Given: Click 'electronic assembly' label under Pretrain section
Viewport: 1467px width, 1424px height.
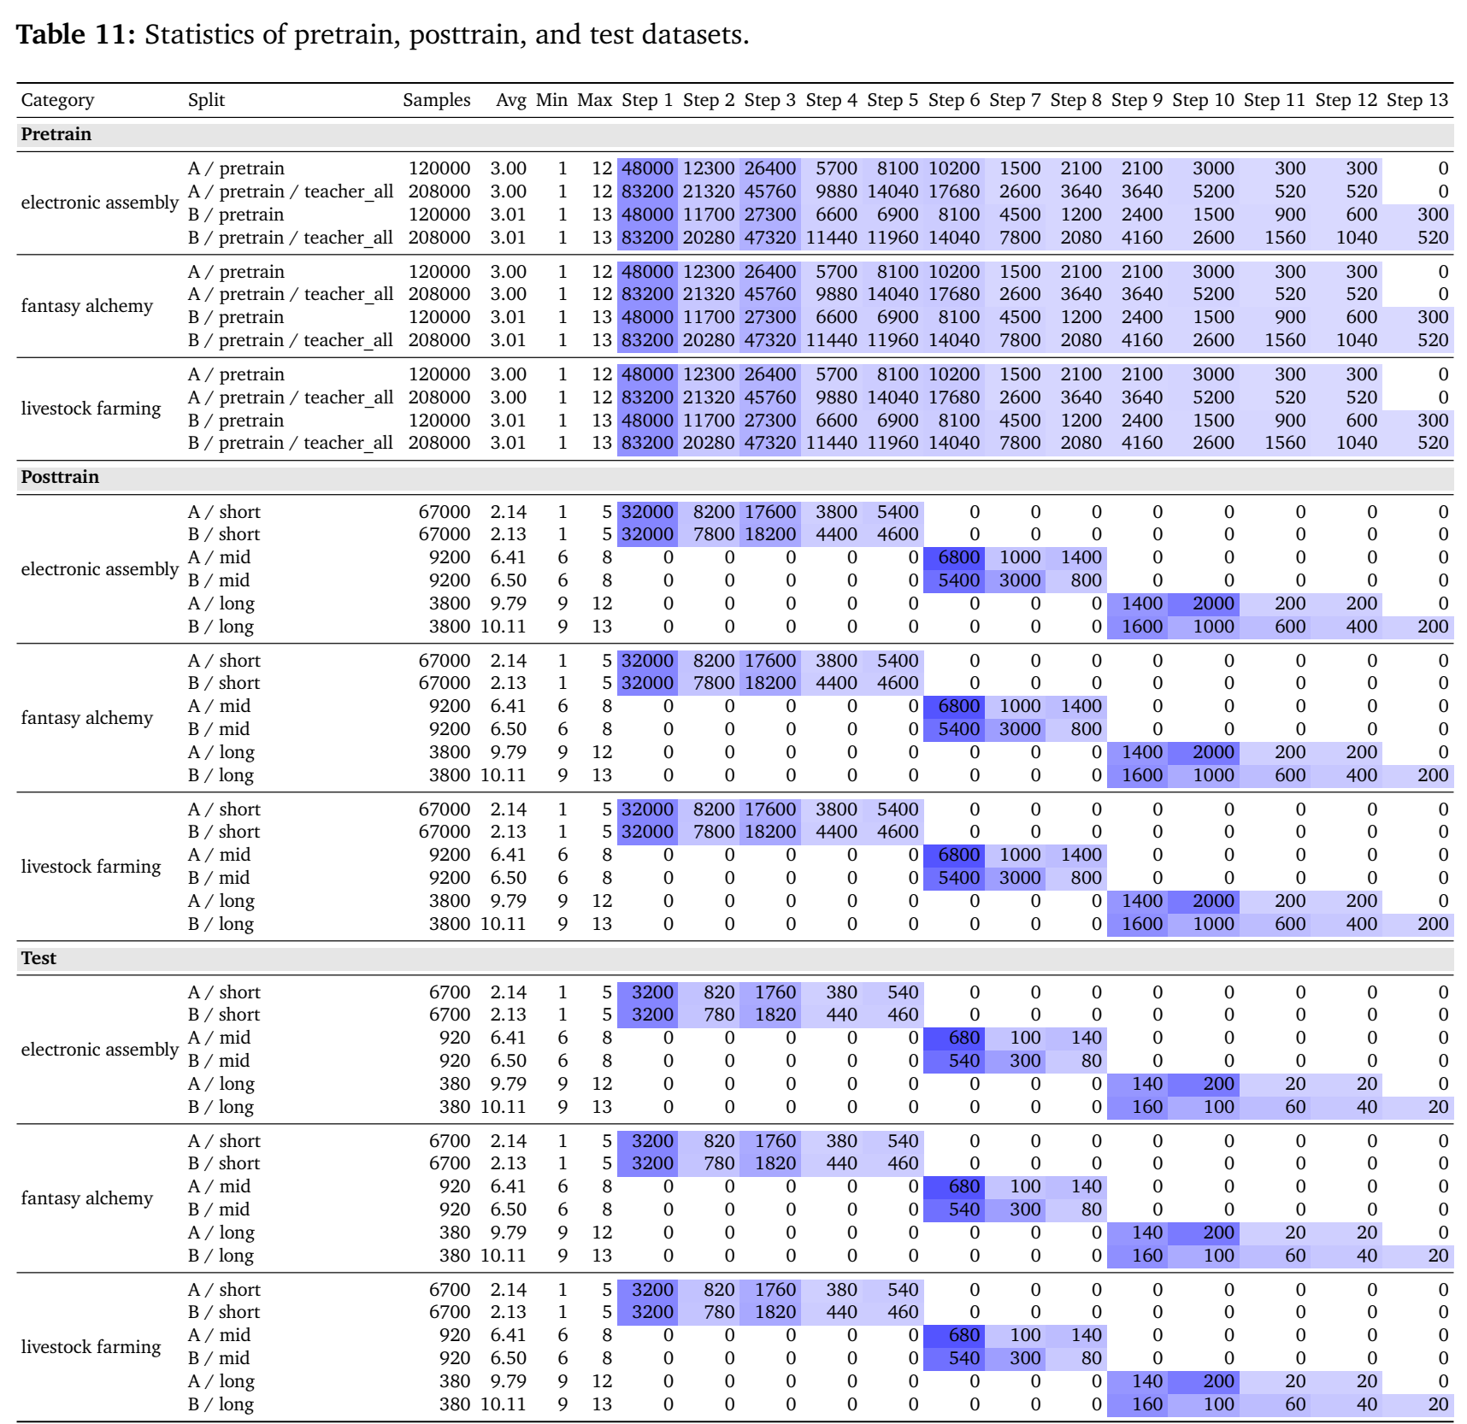Looking at the screenshot, I should [100, 203].
